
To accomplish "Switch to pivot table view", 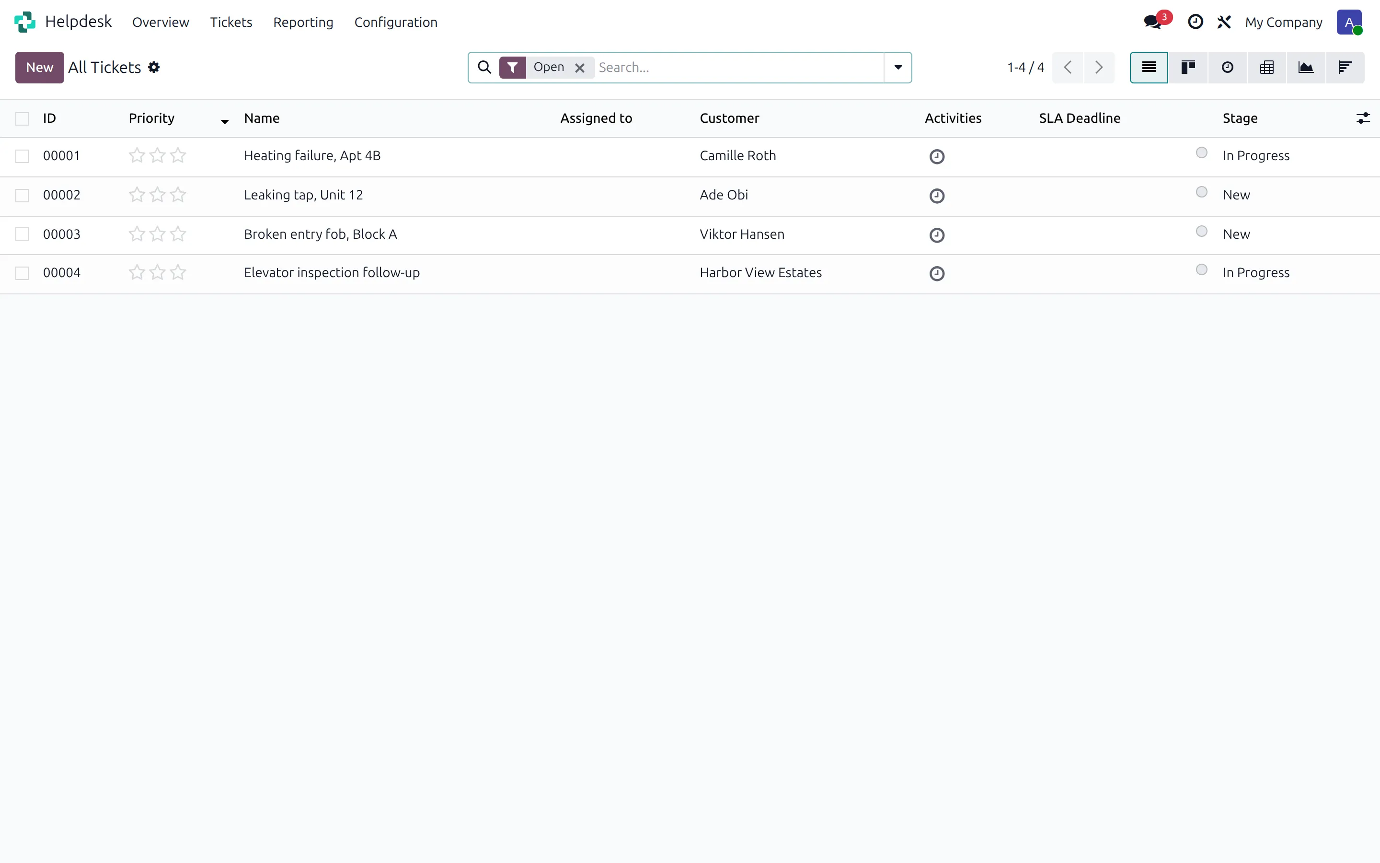I will pos(1267,67).
